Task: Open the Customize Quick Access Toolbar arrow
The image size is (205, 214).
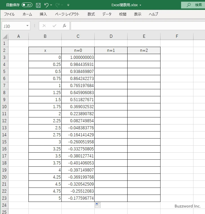Action: 68,5
